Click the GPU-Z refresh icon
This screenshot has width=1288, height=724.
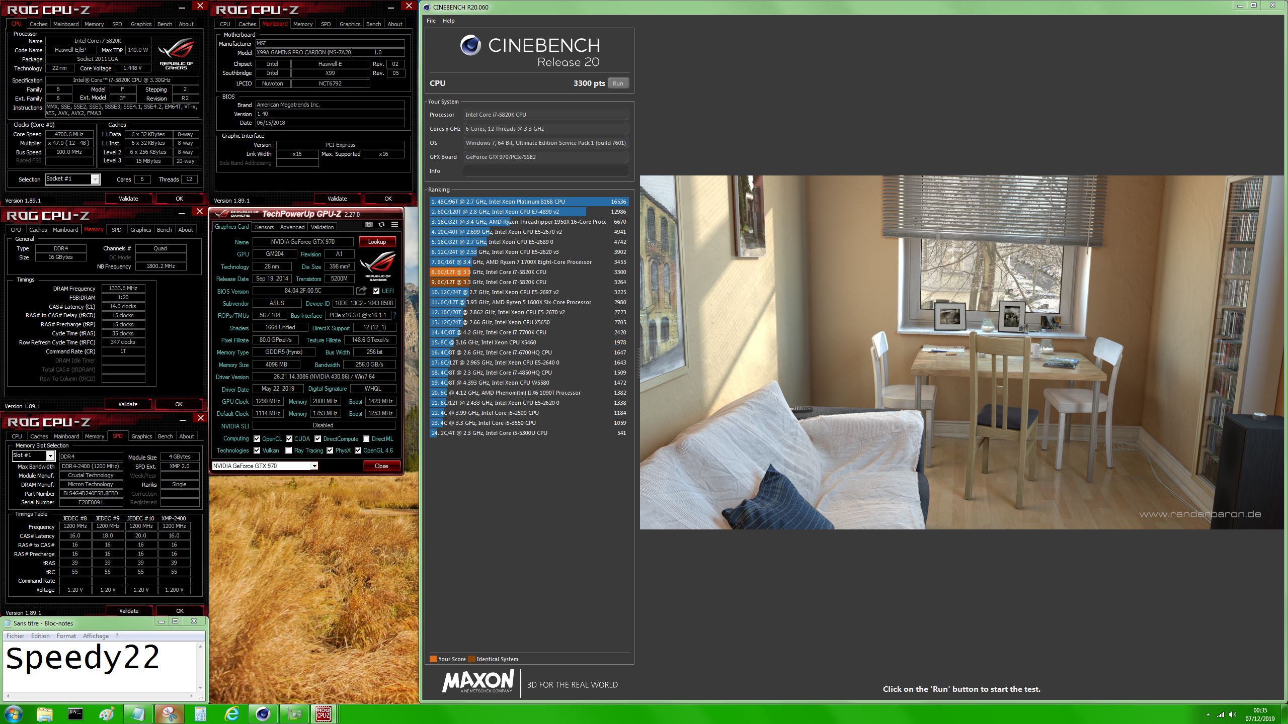click(x=381, y=225)
